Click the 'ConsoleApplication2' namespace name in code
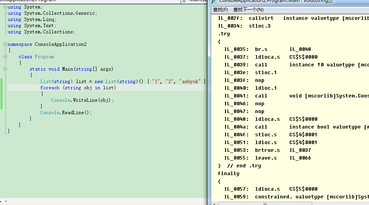369x205 pixels. tap(61, 44)
